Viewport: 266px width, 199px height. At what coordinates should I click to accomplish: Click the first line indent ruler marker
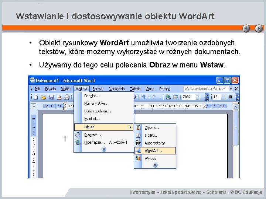[65, 105]
